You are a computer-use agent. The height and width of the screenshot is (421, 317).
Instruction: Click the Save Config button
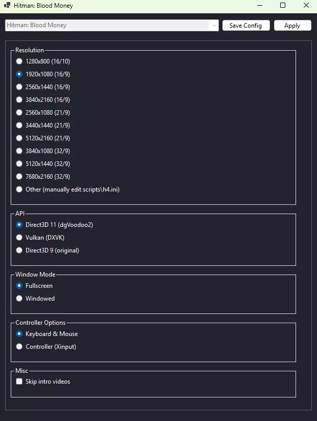[x=245, y=26]
